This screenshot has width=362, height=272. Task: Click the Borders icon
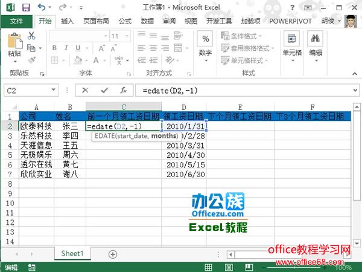pos(54,60)
